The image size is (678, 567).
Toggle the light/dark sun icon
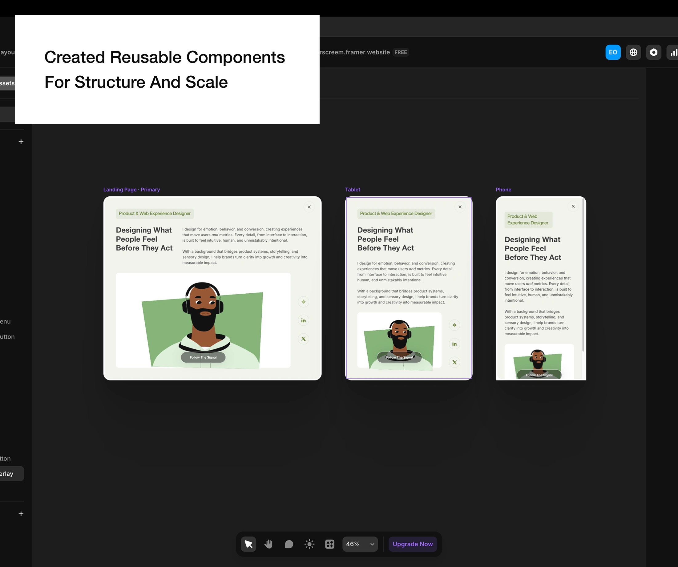[x=309, y=544]
